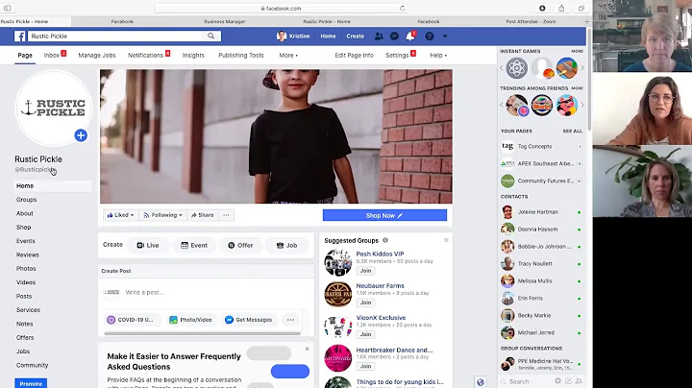692x388 pixels.
Task: Click the COVID-19 Update post option
Action: pyautogui.click(x=131, y=320)
